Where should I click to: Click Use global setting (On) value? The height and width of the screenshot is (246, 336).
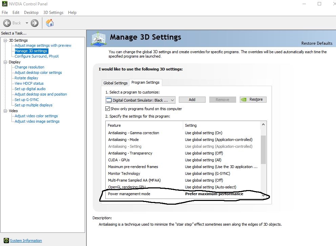(x=204, y=133)
